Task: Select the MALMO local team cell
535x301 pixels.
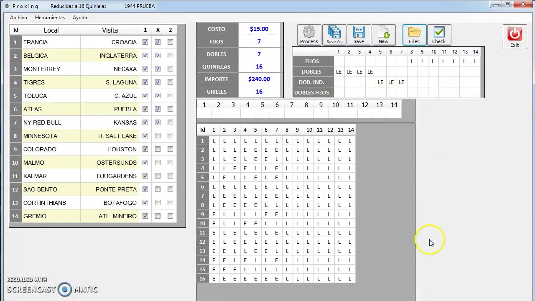Action: [51, 163]
